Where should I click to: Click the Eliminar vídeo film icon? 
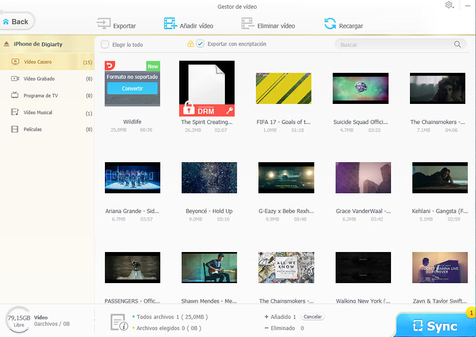[x=248, y=23]
